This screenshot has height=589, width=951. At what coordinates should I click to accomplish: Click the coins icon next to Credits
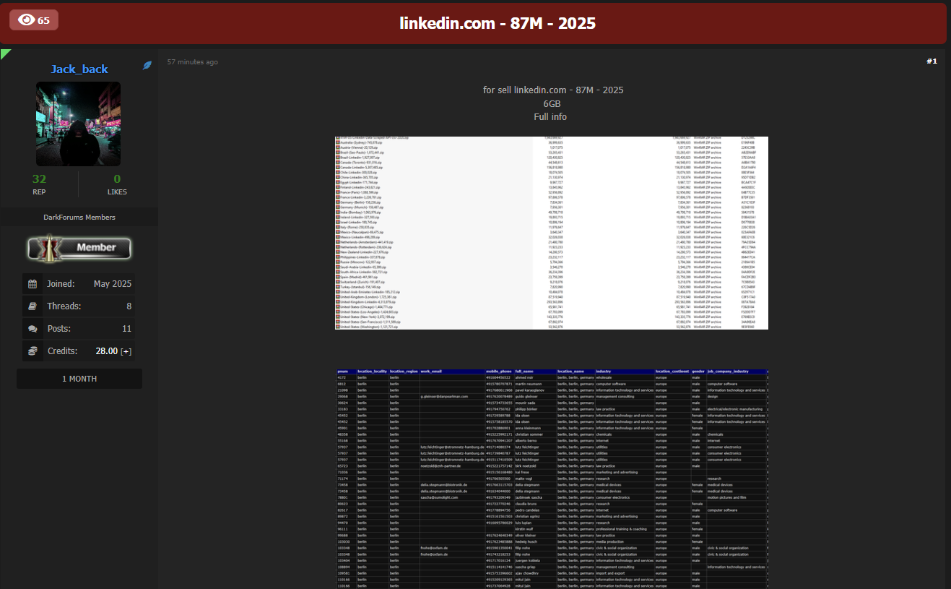point(32,351)
